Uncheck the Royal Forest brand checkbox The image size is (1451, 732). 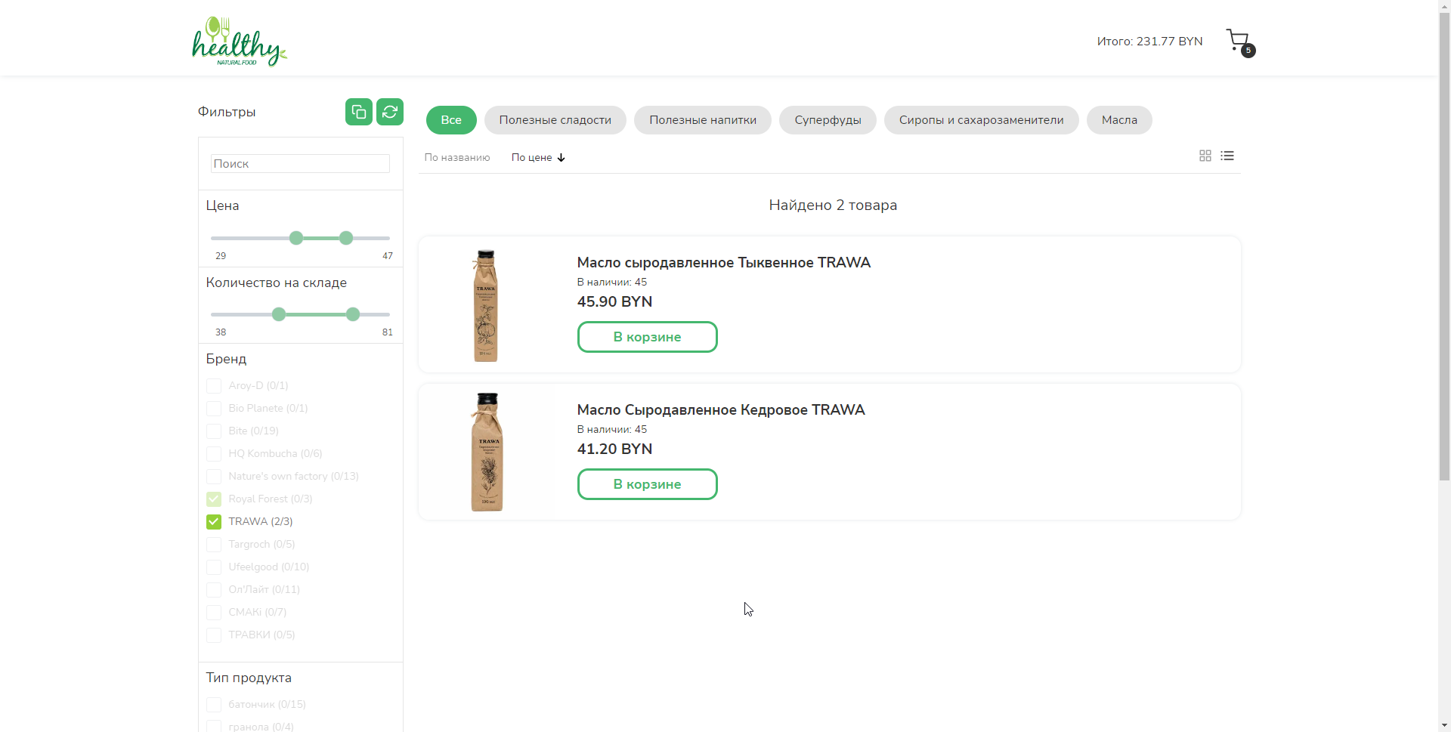(214, 499)
